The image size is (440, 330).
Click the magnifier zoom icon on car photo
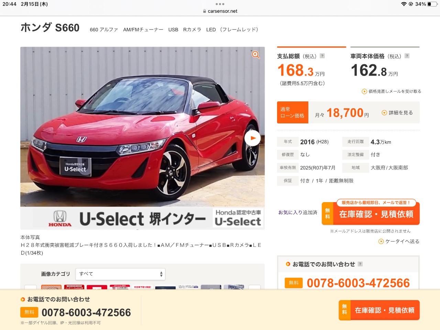pos(256,55)
